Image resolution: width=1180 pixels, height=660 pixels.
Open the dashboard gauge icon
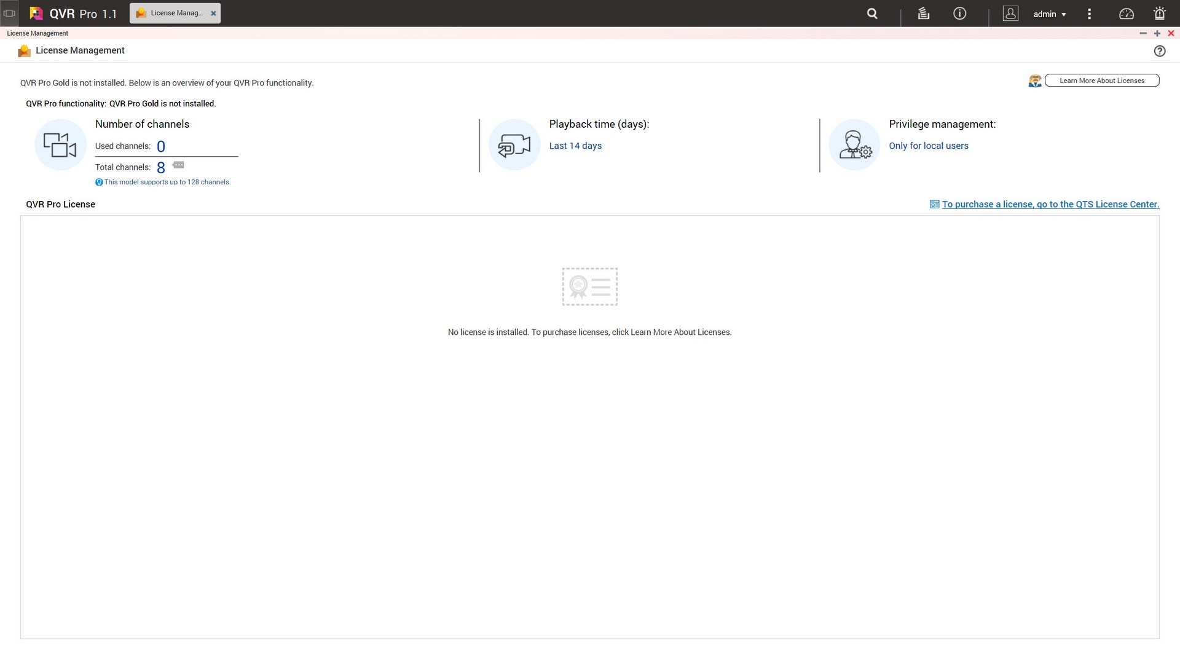[1126, 14]
